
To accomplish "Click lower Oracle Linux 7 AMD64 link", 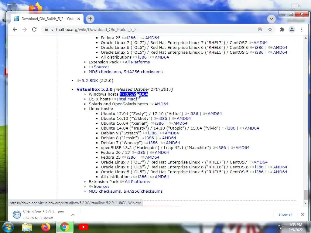I will [x=258, y=162].
